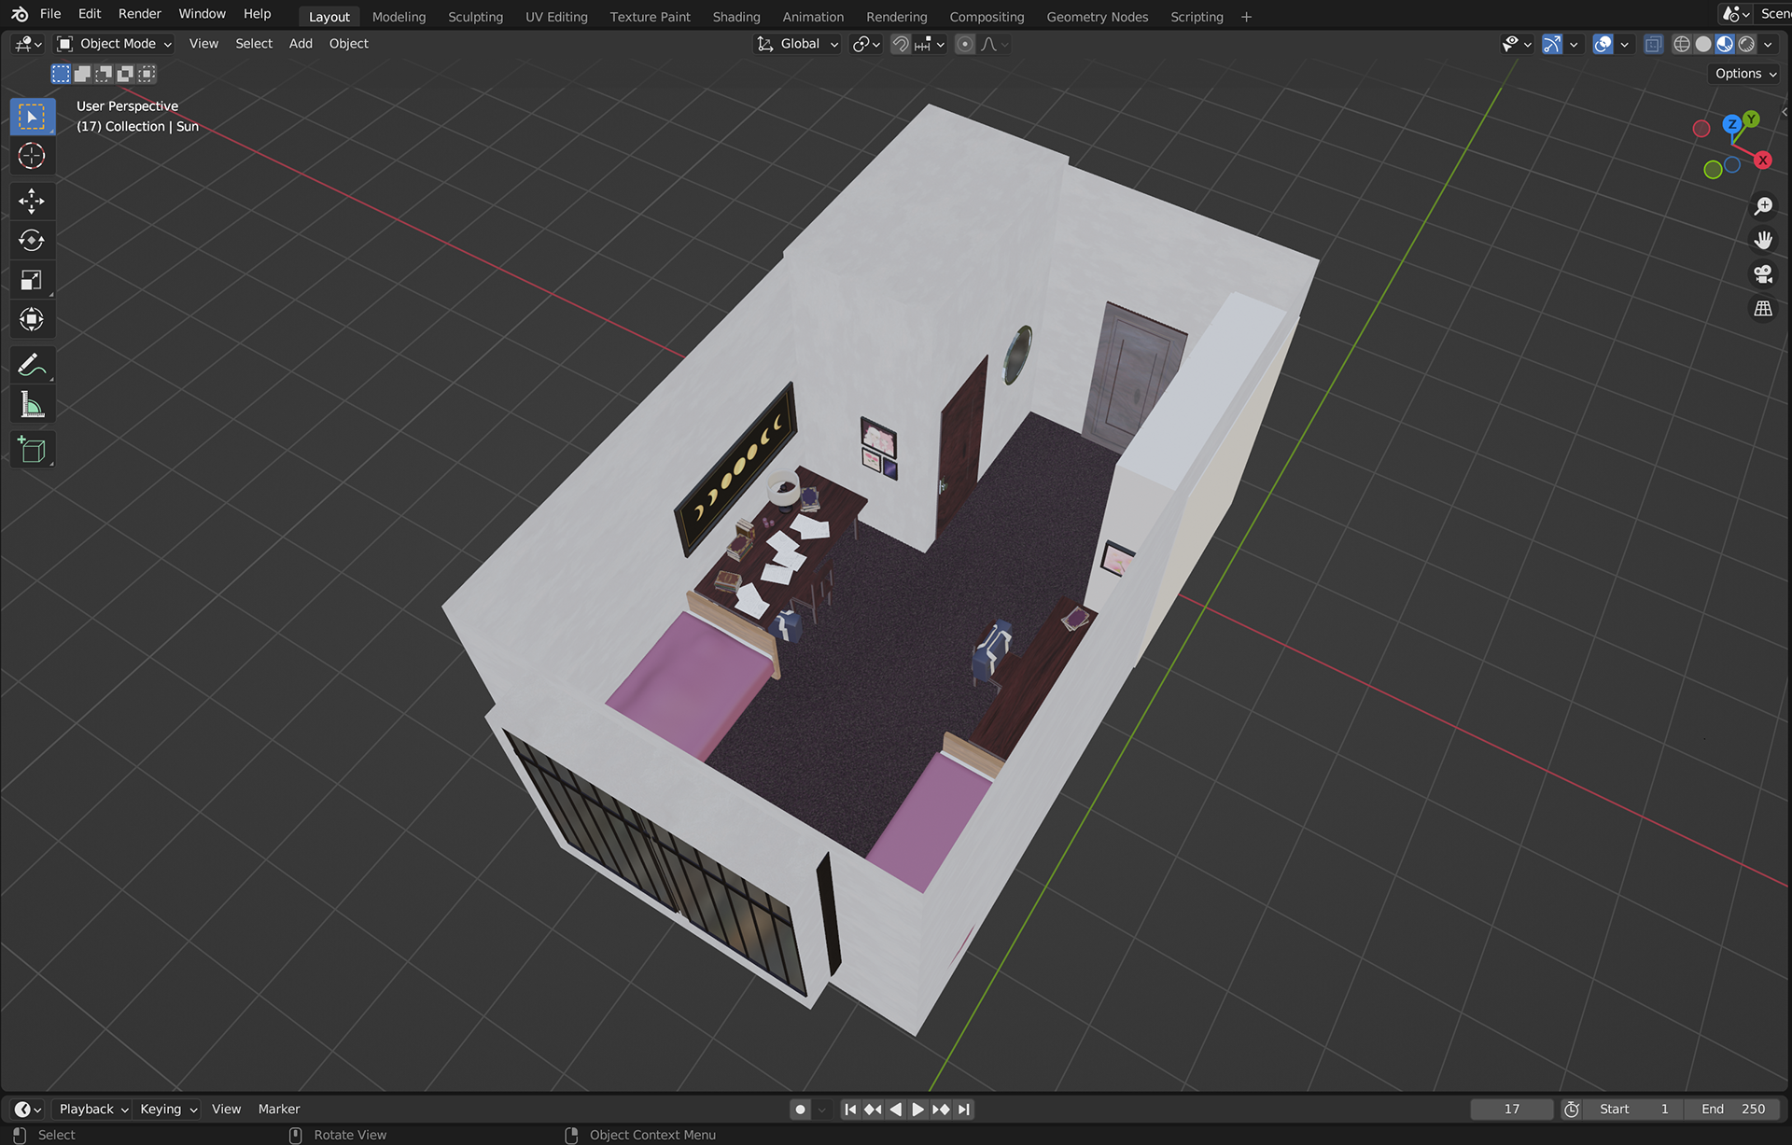The image size is (1792, 1145).
Task: Select the Transform tool
Action: (x=32, y=319)
